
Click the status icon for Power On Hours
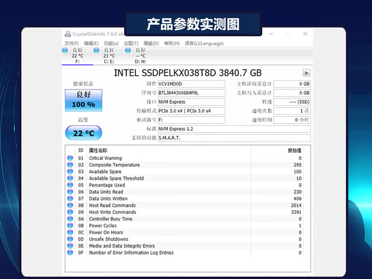point(70,232)
